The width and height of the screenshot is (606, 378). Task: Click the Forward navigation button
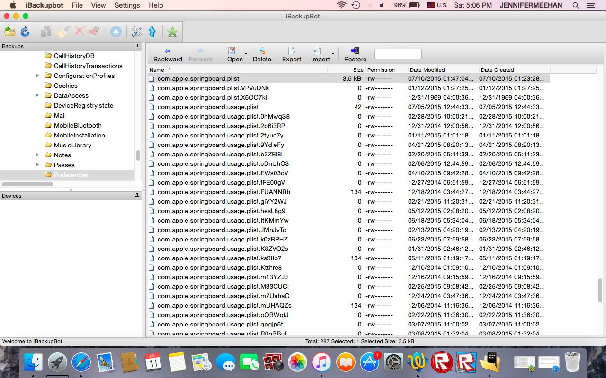click(201, 55)
